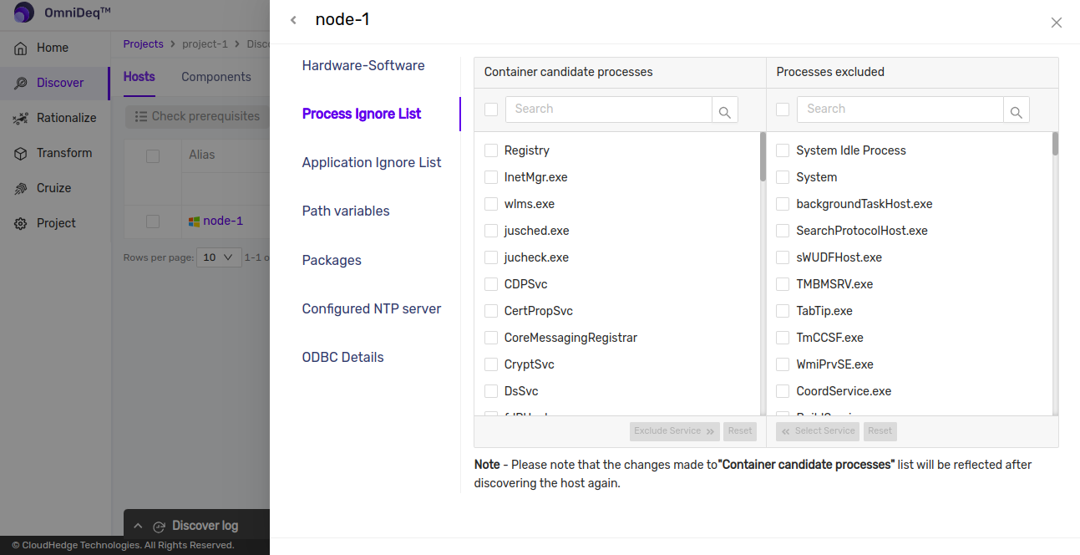Click Reset under candidate processes list
The width and height of the screenshot is (1080, 555).
(740, 431)
